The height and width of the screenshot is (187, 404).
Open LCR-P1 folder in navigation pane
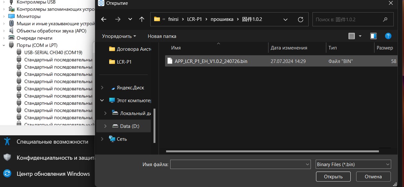(x=120, y=62)
